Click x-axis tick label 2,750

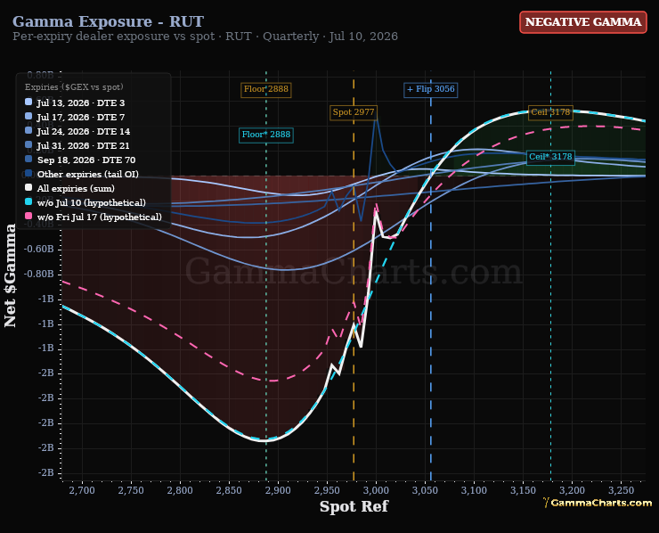click(131, 490)
